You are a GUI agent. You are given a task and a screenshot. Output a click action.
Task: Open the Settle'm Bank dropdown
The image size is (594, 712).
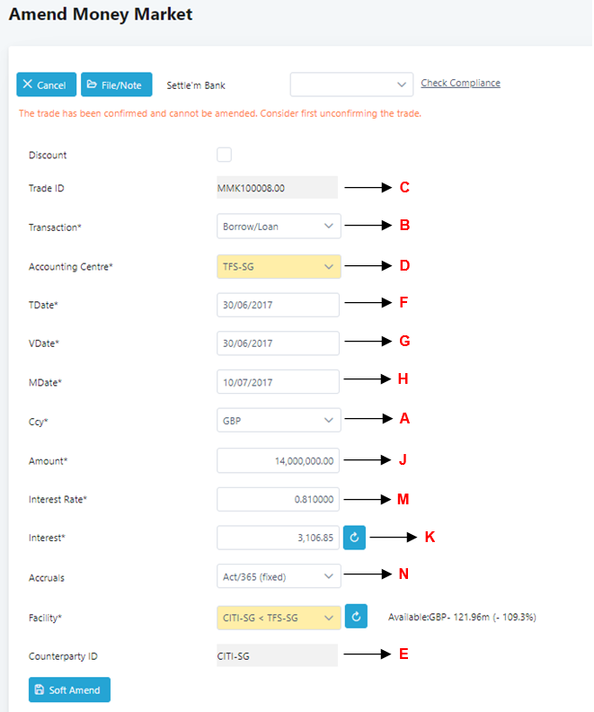point(351,85)
